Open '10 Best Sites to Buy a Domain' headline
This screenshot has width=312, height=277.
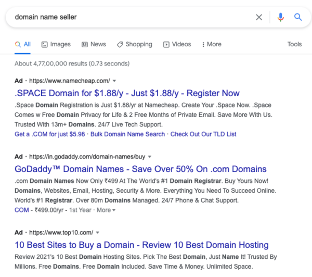point(141,245)
